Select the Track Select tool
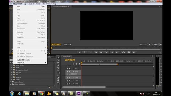This screenshot has width=171, height=96. coord(58,60)
